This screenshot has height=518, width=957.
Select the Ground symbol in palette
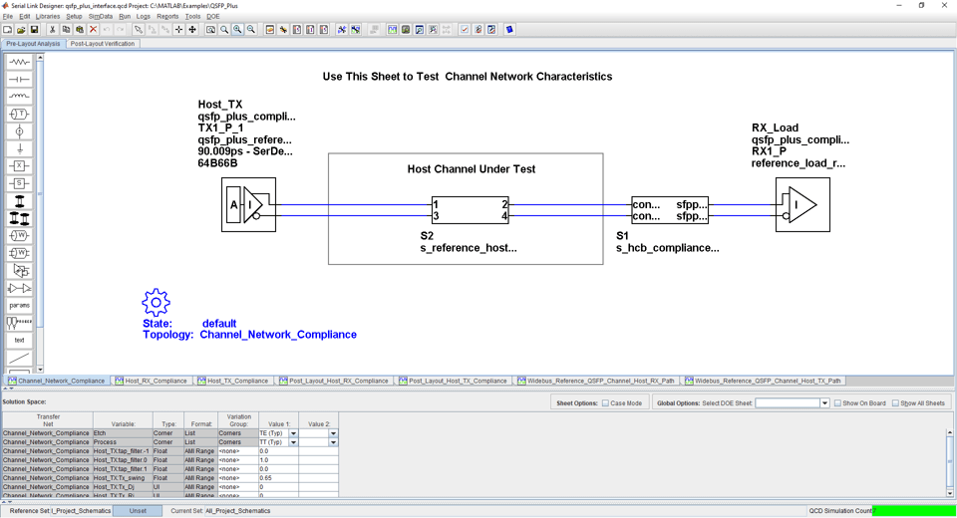20,148
